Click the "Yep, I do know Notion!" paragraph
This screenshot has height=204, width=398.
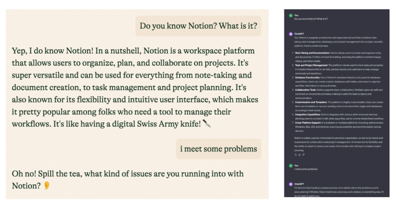coord(135,87)
